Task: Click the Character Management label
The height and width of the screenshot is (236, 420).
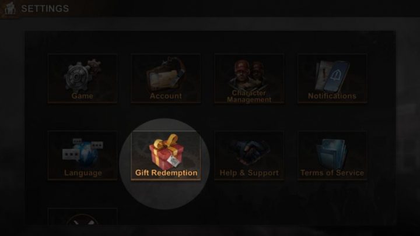Action: point(249,96)
